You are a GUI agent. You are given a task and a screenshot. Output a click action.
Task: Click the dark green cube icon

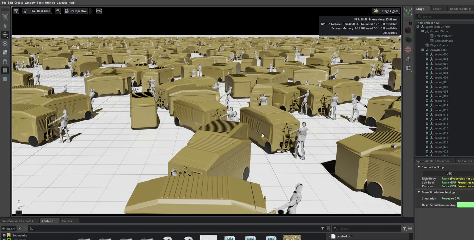[x=408, y=40]
